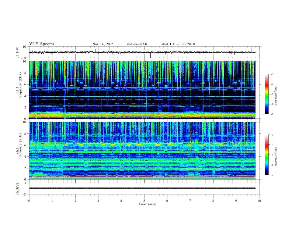Click the ch.2 spectrogram color scale bar
292x225 pixels.
point(267,155)
